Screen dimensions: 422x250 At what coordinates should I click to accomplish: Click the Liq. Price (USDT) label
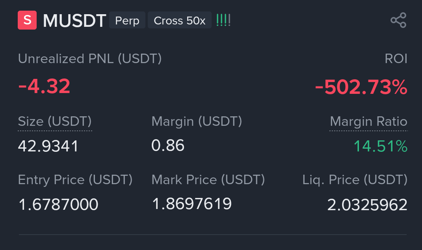coord(355,180)
